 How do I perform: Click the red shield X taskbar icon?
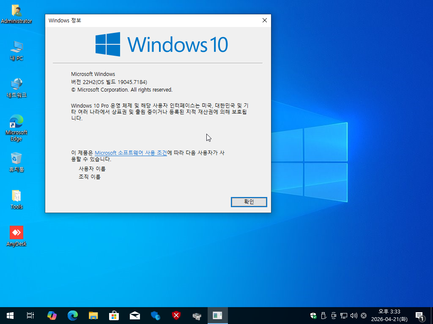[x=176, y=316]
